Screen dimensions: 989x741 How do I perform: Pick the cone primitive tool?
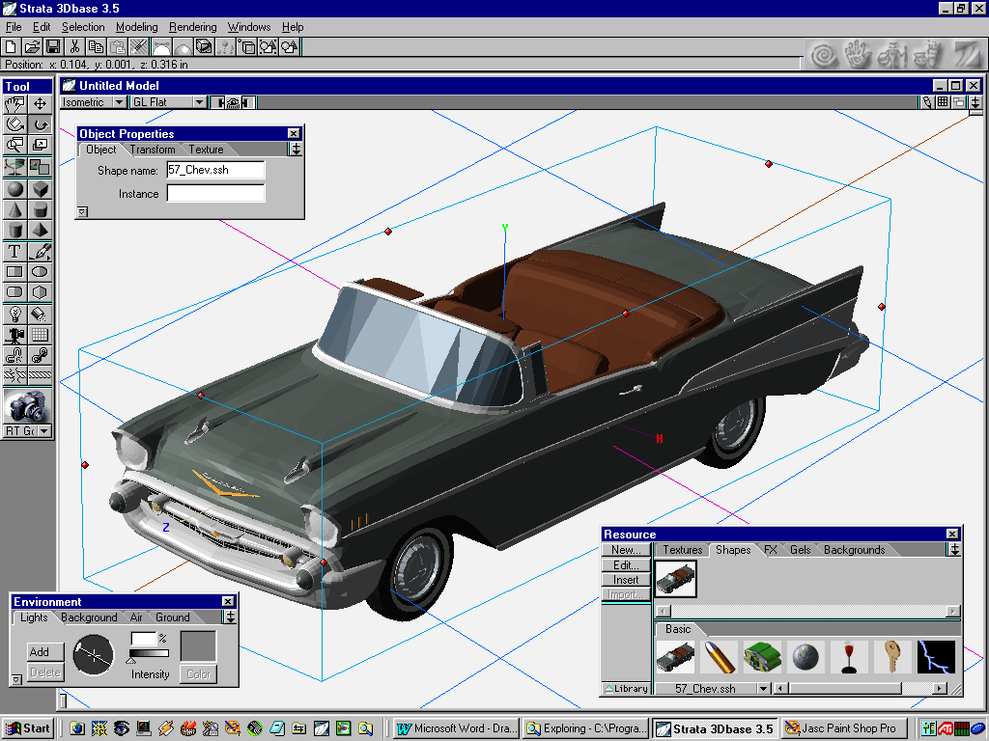15,209
